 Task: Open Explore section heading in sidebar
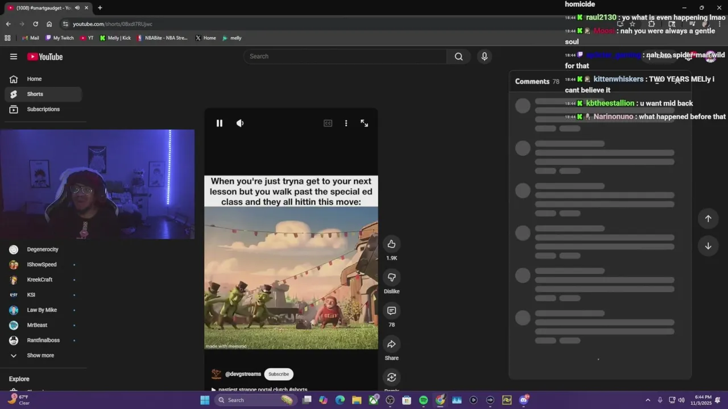pyautogui.click(x=19, y=379)
